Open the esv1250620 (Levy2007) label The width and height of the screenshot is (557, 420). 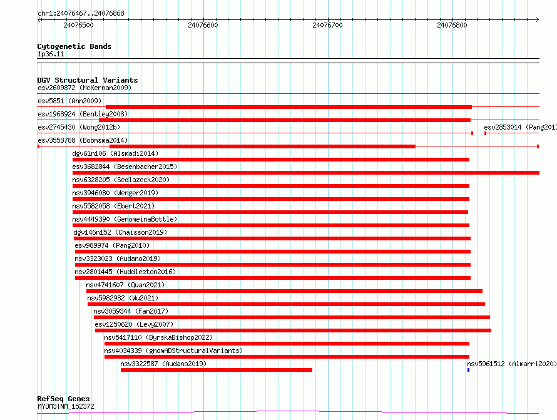[134, 324]
